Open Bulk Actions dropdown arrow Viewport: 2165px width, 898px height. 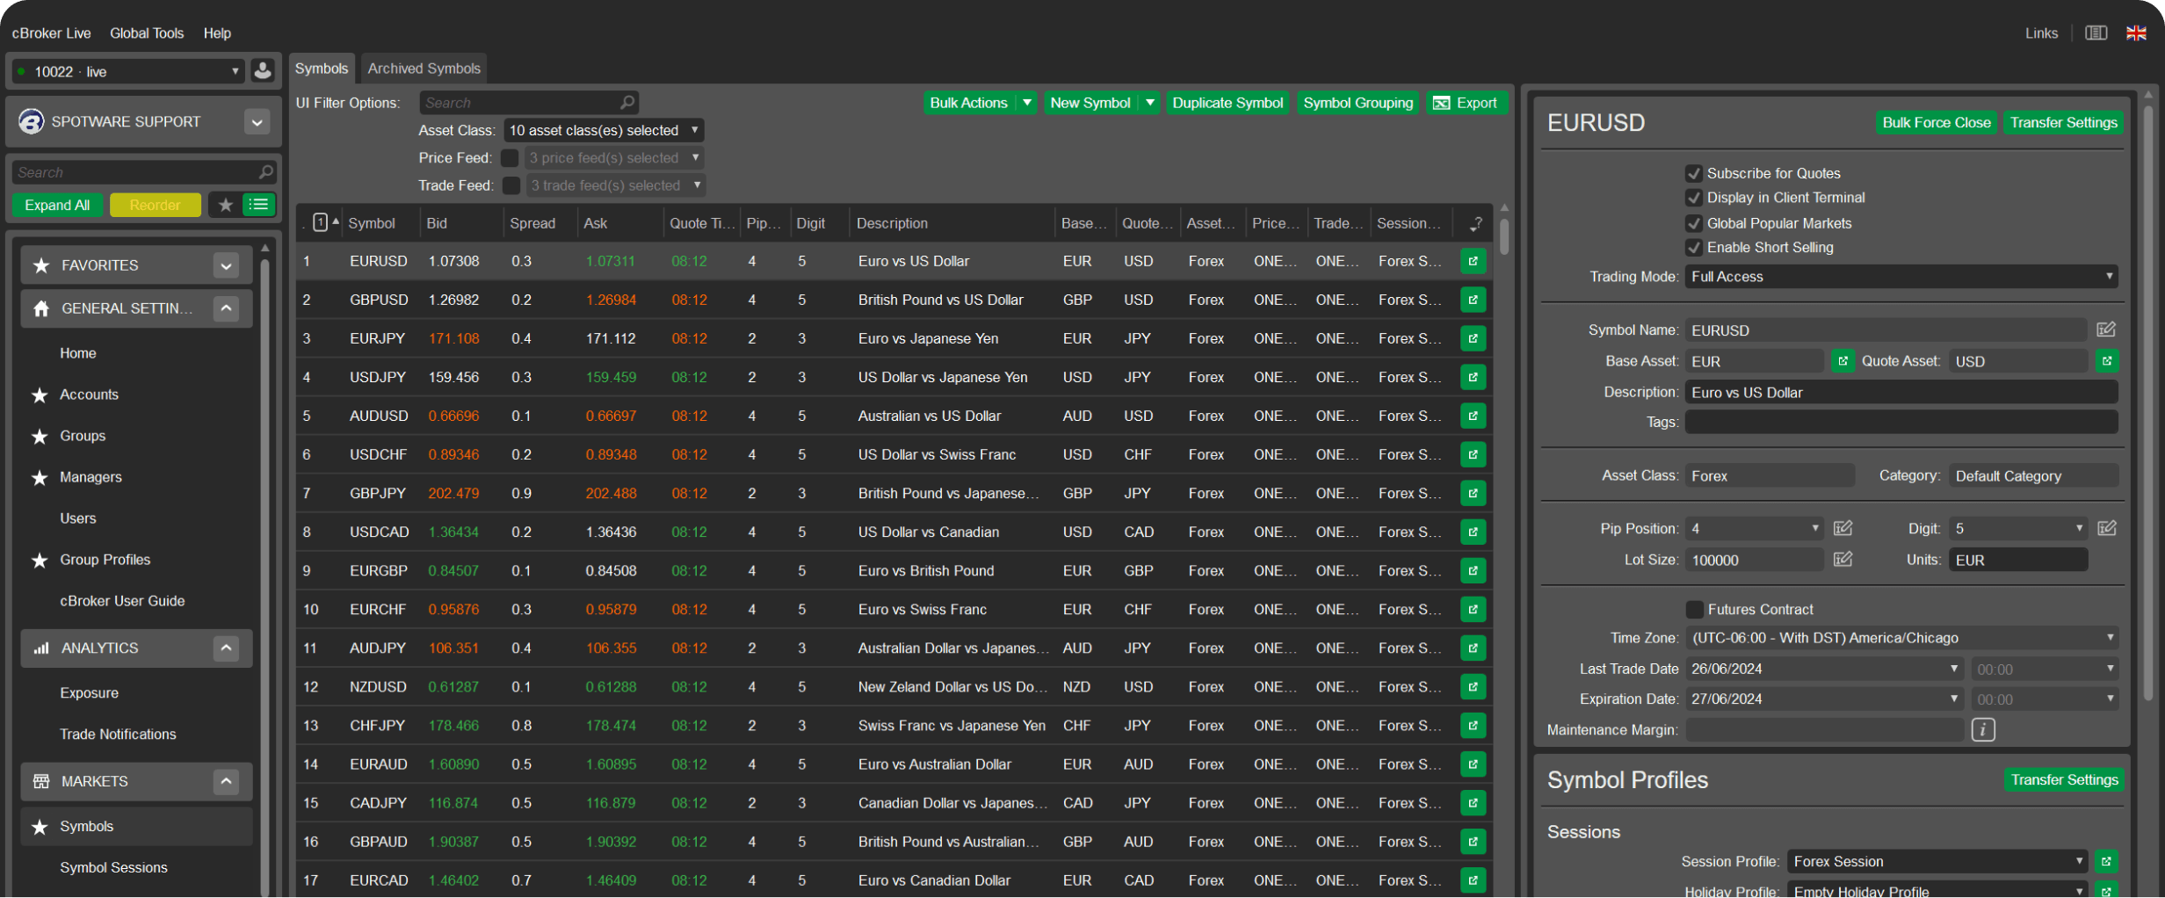click(1026, 103)
